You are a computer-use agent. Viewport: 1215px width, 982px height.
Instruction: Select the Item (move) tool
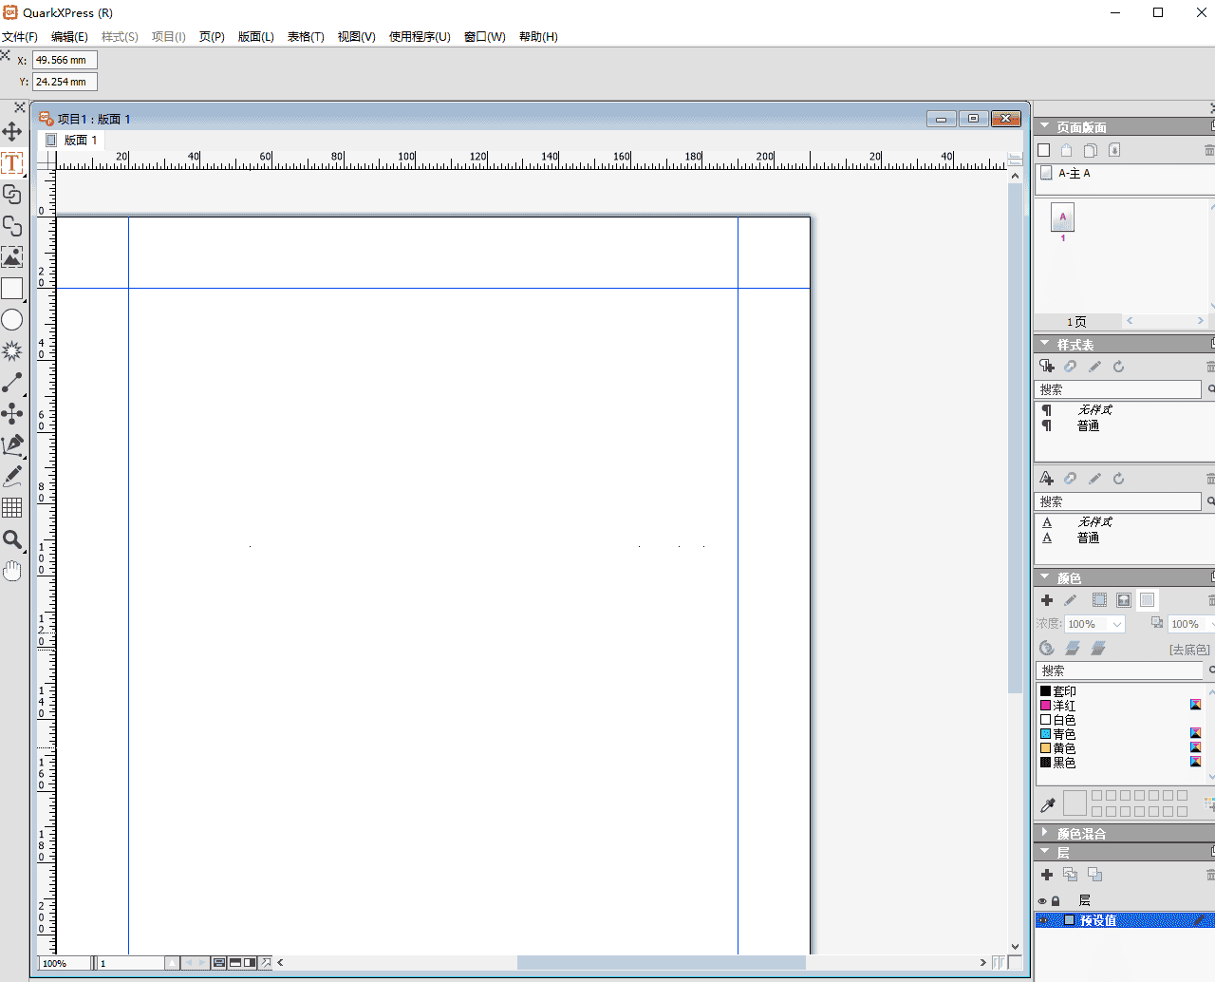click(12, 132)
